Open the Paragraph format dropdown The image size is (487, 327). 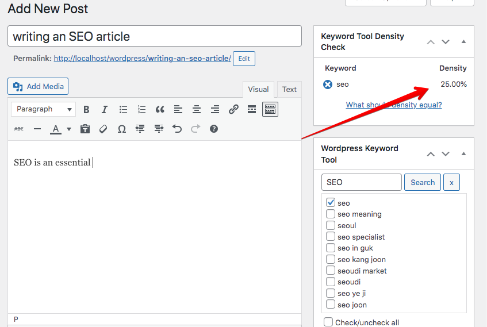point(44,109)
